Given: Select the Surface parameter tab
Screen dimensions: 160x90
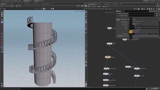Looking at the screenshot, I should (x=118, y=19).
